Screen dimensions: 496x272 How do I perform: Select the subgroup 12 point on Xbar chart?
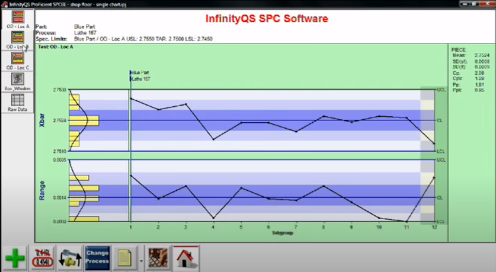[x=434, y=143]
